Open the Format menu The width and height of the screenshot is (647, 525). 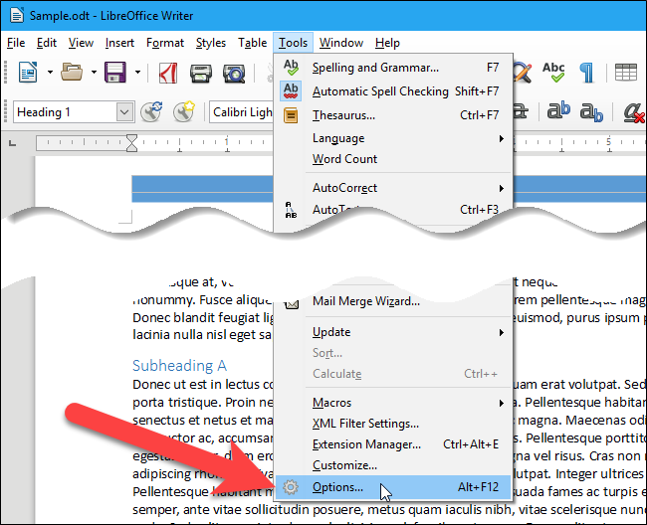(x=165, y=43)
